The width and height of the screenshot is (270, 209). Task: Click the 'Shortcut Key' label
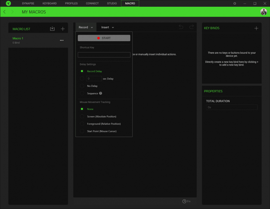tap(87, 47)
